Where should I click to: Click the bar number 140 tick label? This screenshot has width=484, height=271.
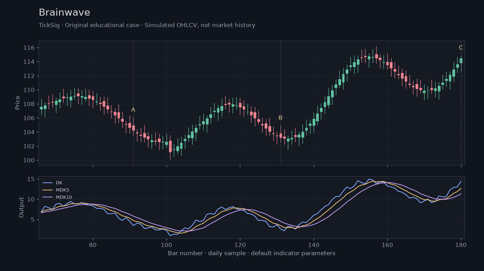tap(314, 245)
